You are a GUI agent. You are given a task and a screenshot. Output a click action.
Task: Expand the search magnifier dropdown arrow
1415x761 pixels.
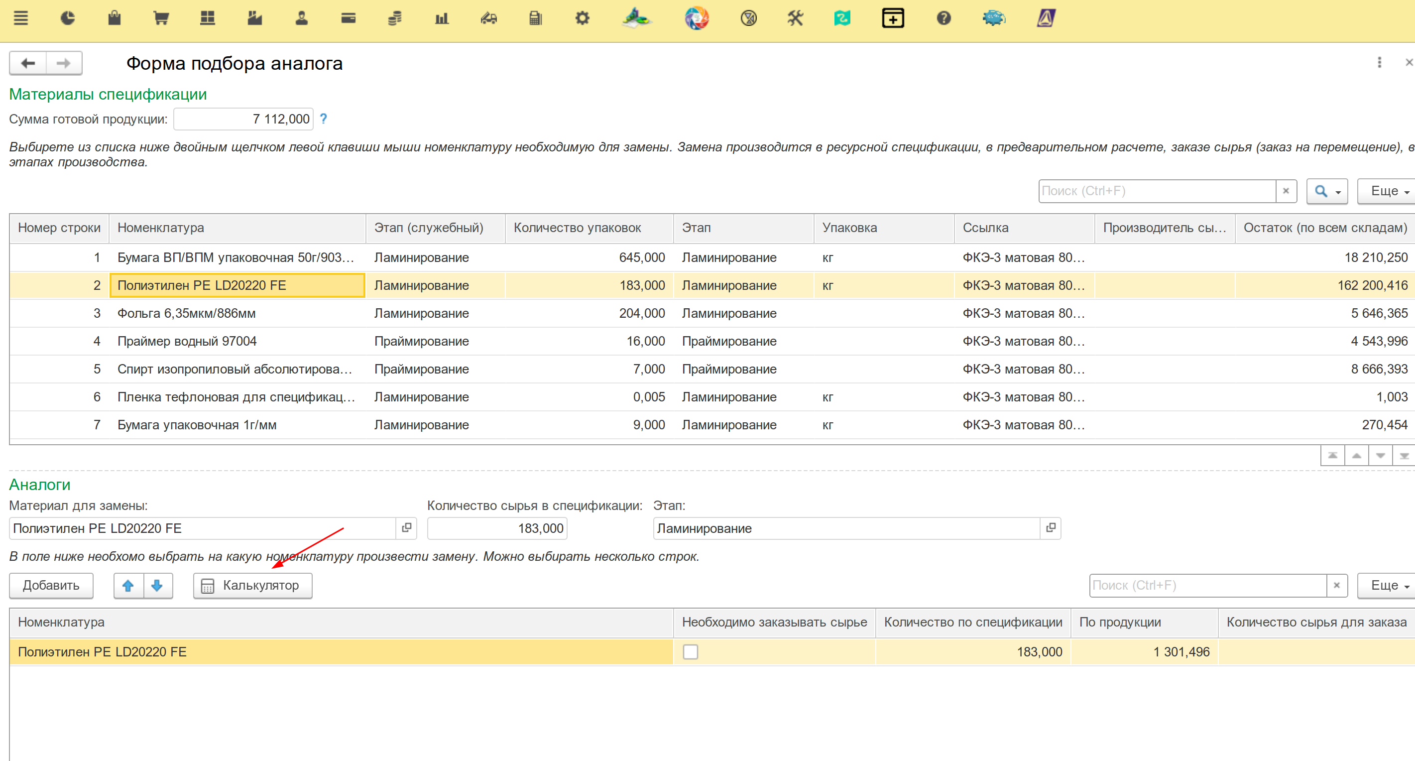pyautogui.click(x=1338, y=192)
